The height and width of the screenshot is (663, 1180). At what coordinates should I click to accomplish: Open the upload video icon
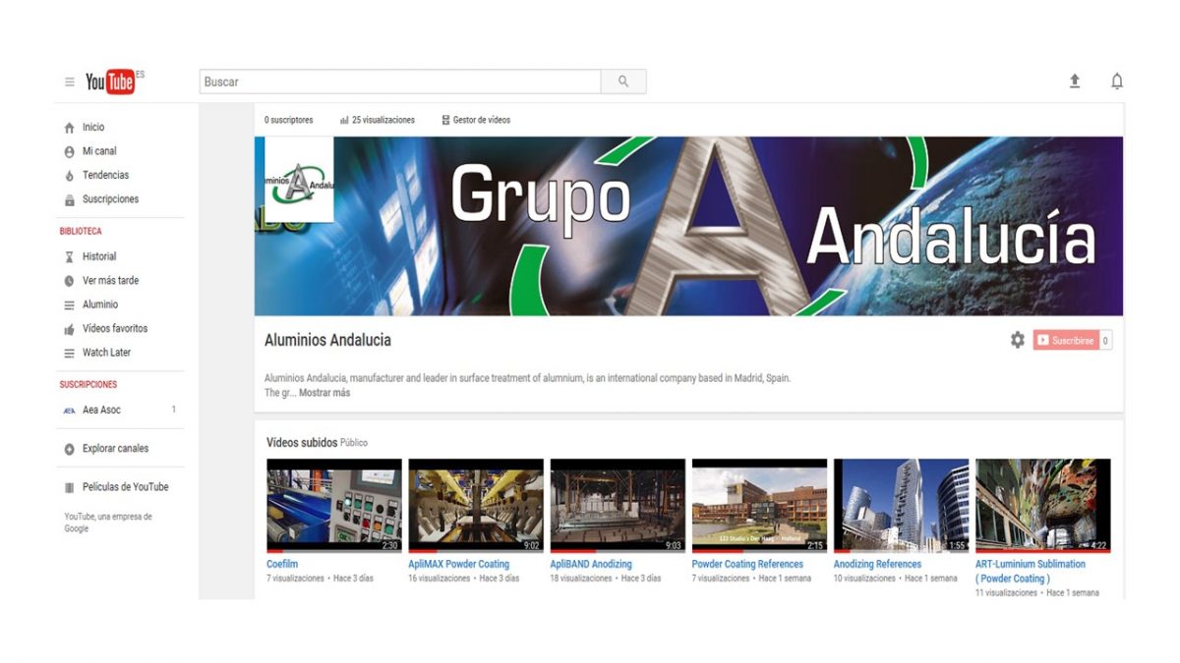click(1075, 82)
